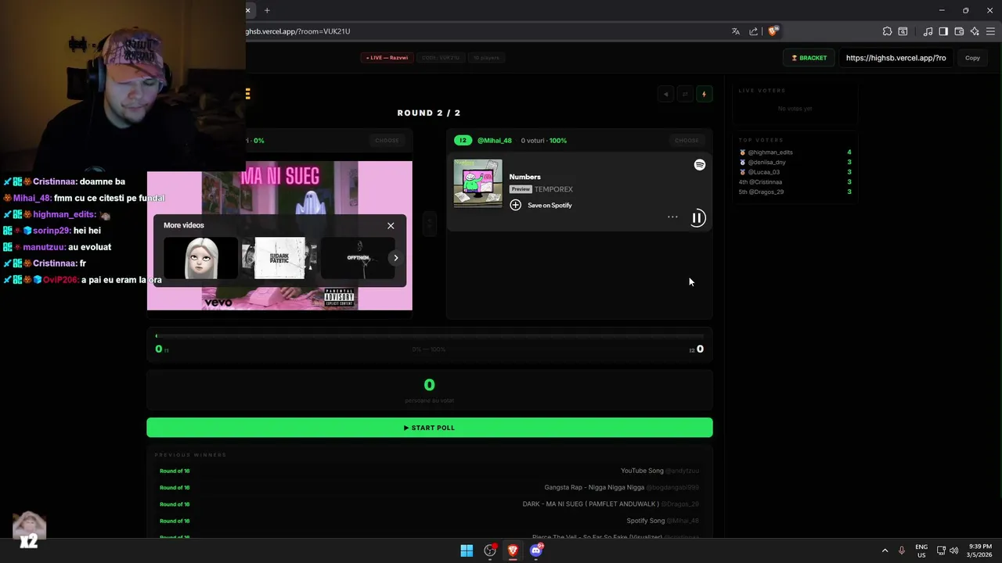The height and width of the screenshot is (563, 1002).
Task: Click the back arrow button above the round
Action: (666, 94)
